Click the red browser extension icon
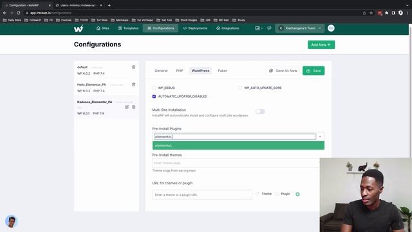The height and width of the screenshot is (232, 412). pos(380,13)
